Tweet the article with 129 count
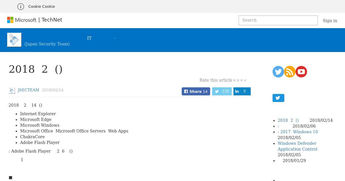The width and height of the screenshot is (345, 181). pyautogui.click(x=222, y=91)
